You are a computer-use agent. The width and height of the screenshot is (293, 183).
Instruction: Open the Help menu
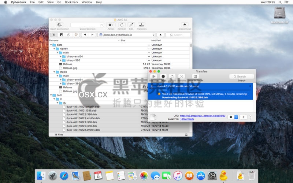click(99, 2)
